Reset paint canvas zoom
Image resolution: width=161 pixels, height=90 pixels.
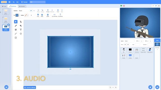[113, 87]
